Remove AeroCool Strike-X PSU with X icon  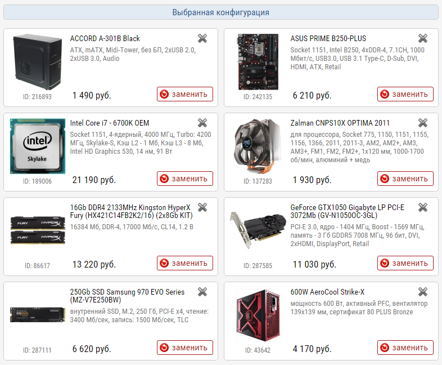(x=423, y=292)
